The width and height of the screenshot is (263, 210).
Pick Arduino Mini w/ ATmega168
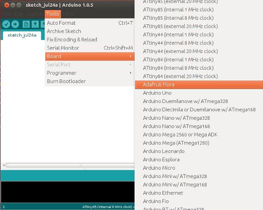199,185
